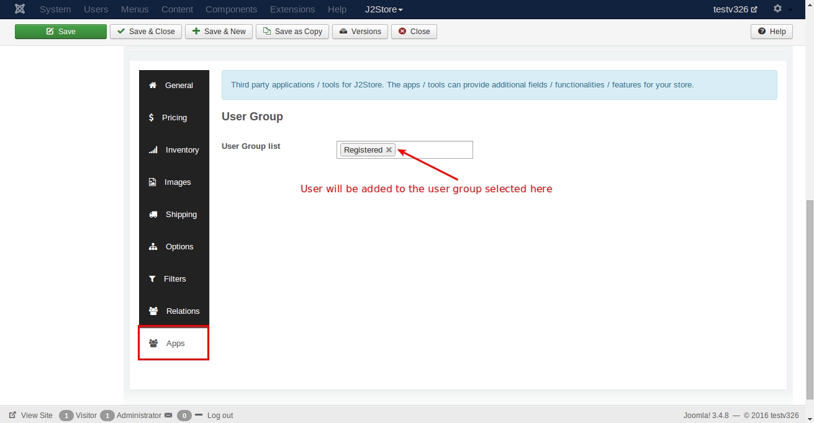Viewport: 814px width, 423px height.
Task: Click Save & Close button
Action: coord(146,32)
